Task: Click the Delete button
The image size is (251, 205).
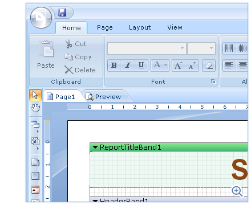Action: (80, 70)
